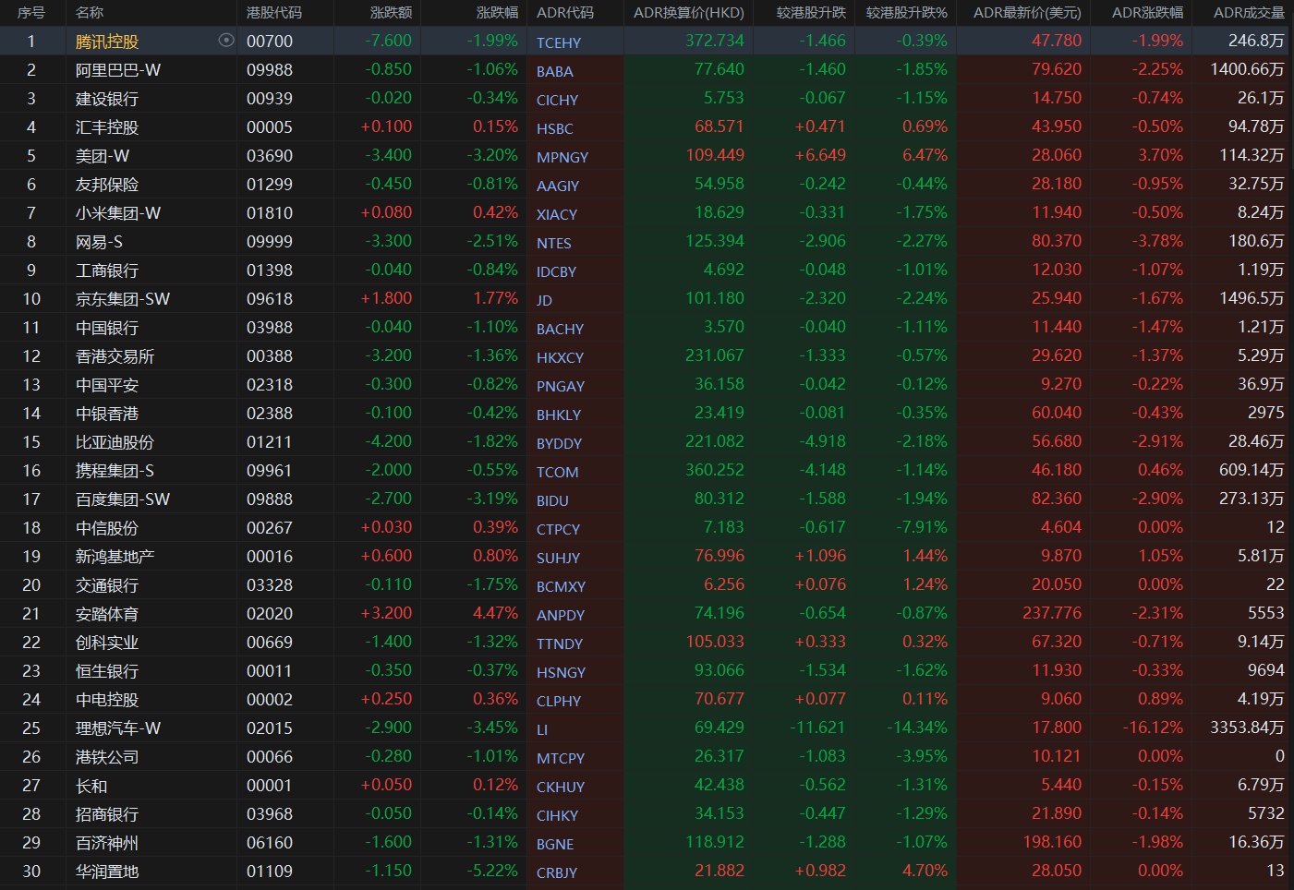Click 安踏体育 stock name
This screenshot has width=1294, height=890.
coord(107,614)
